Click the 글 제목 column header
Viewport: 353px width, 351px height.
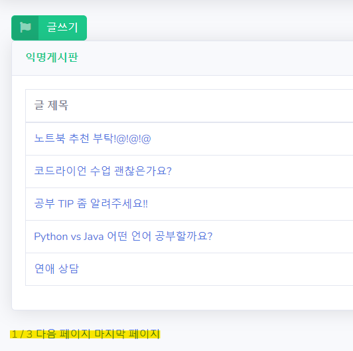click(51, 105)
